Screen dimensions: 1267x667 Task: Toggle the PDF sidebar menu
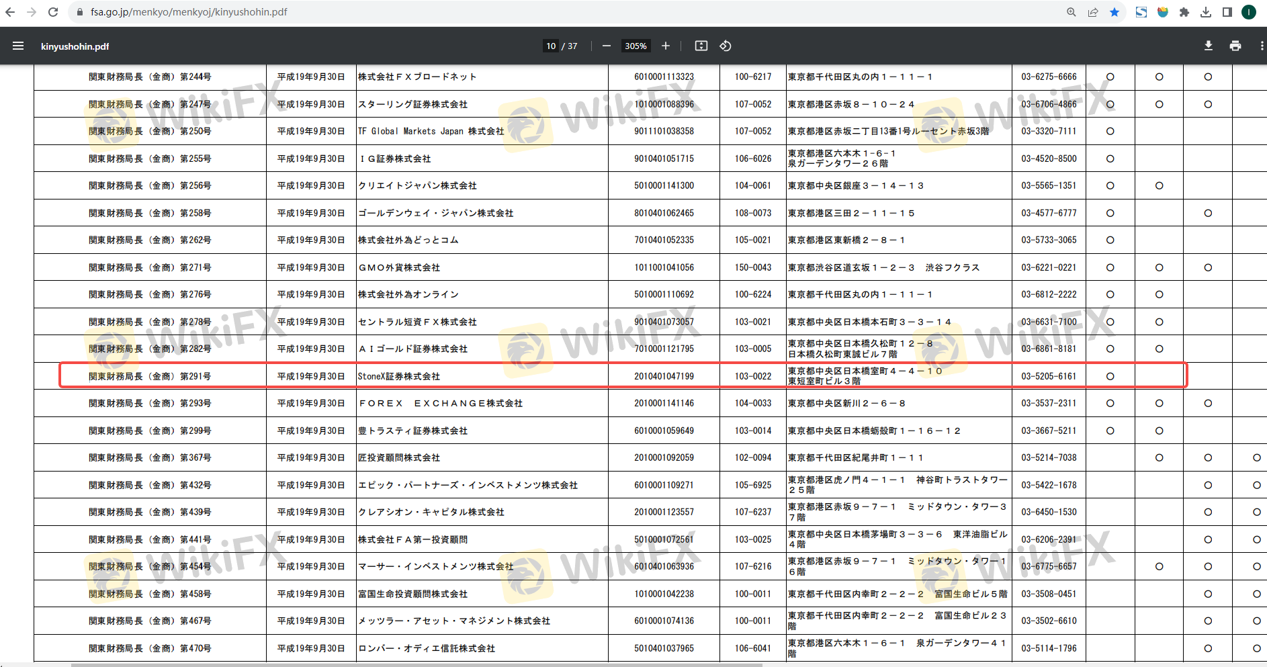coord(18,46)
